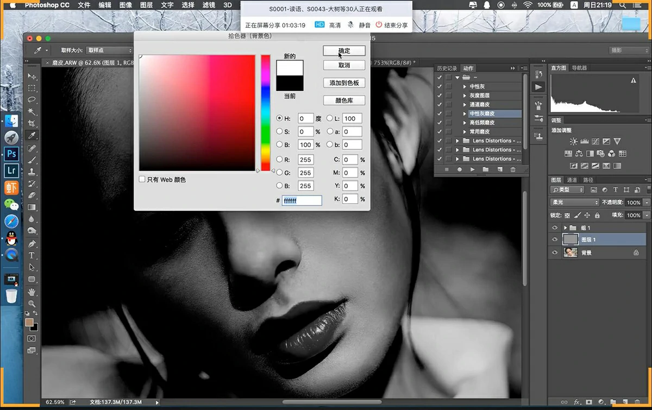Click the Brightness/Contrast adjustment icon
The image size is (652, 410).
coord(574,141)
